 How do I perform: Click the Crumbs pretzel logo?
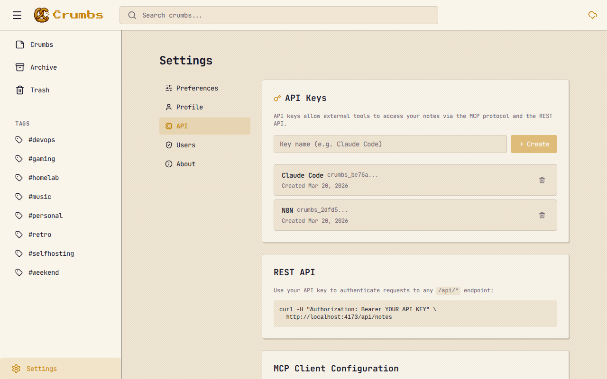click(42, 15)
